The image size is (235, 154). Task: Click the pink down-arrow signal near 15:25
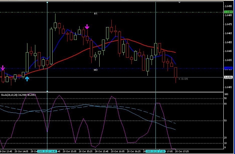click(x=87, y=27)
